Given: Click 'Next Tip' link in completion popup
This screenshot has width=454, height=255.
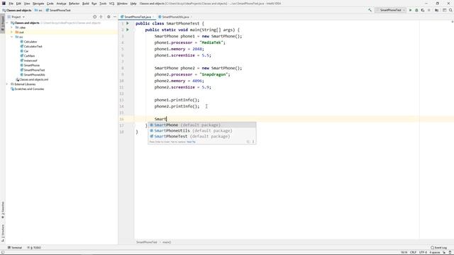Looking at the screenshot, I should (x=191, y=142).
